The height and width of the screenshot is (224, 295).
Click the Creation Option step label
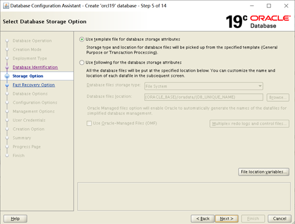click(x=29, y=129)
